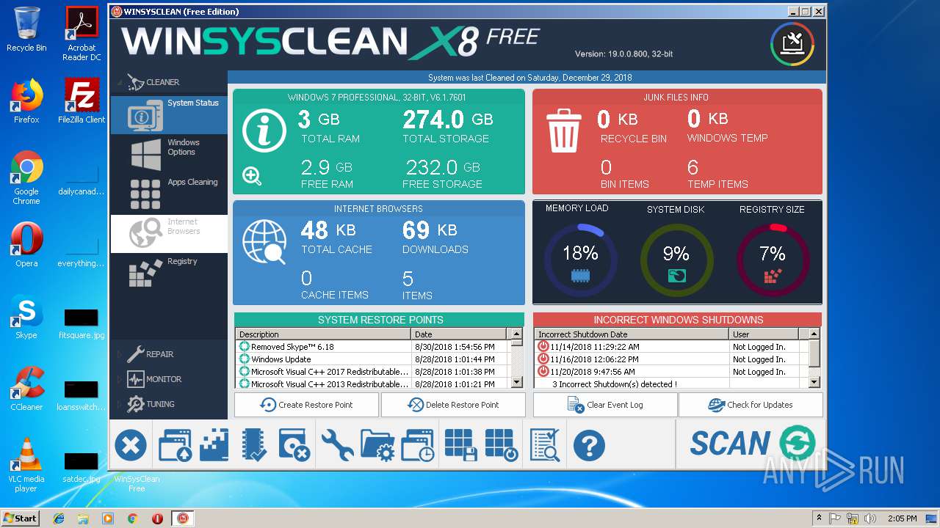Click the Check for Updates button
Screen dimensions: 940x528
click(751, 405)
